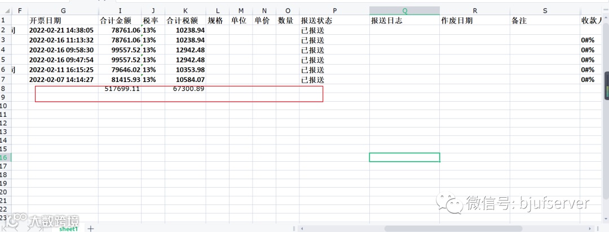Switch to the sheet1 tab
Viewport: 609px width, 232px height.
pos(68,229)
